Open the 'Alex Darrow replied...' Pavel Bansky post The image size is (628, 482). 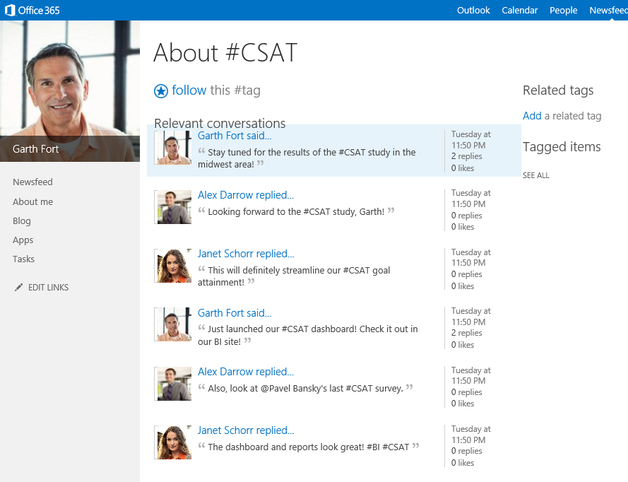[x=246, y=372]
